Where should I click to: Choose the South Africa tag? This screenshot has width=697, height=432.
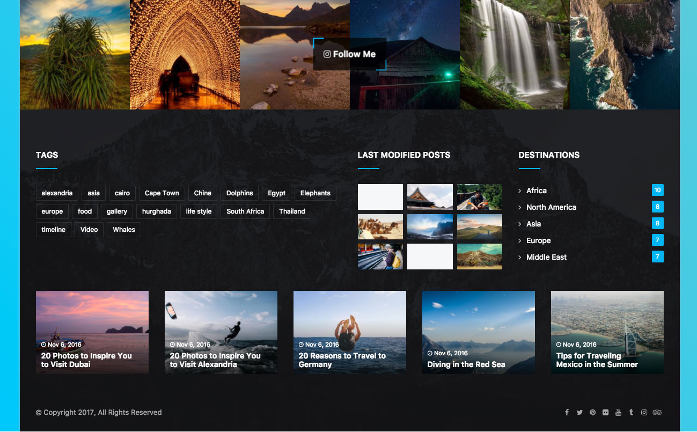coord(245,211)
